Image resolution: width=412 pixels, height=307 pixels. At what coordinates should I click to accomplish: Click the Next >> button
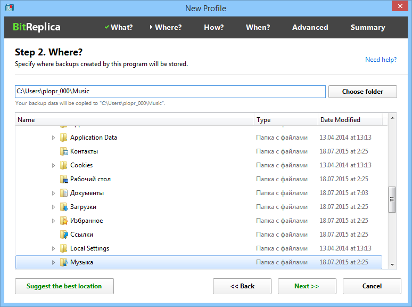point(307,286)
